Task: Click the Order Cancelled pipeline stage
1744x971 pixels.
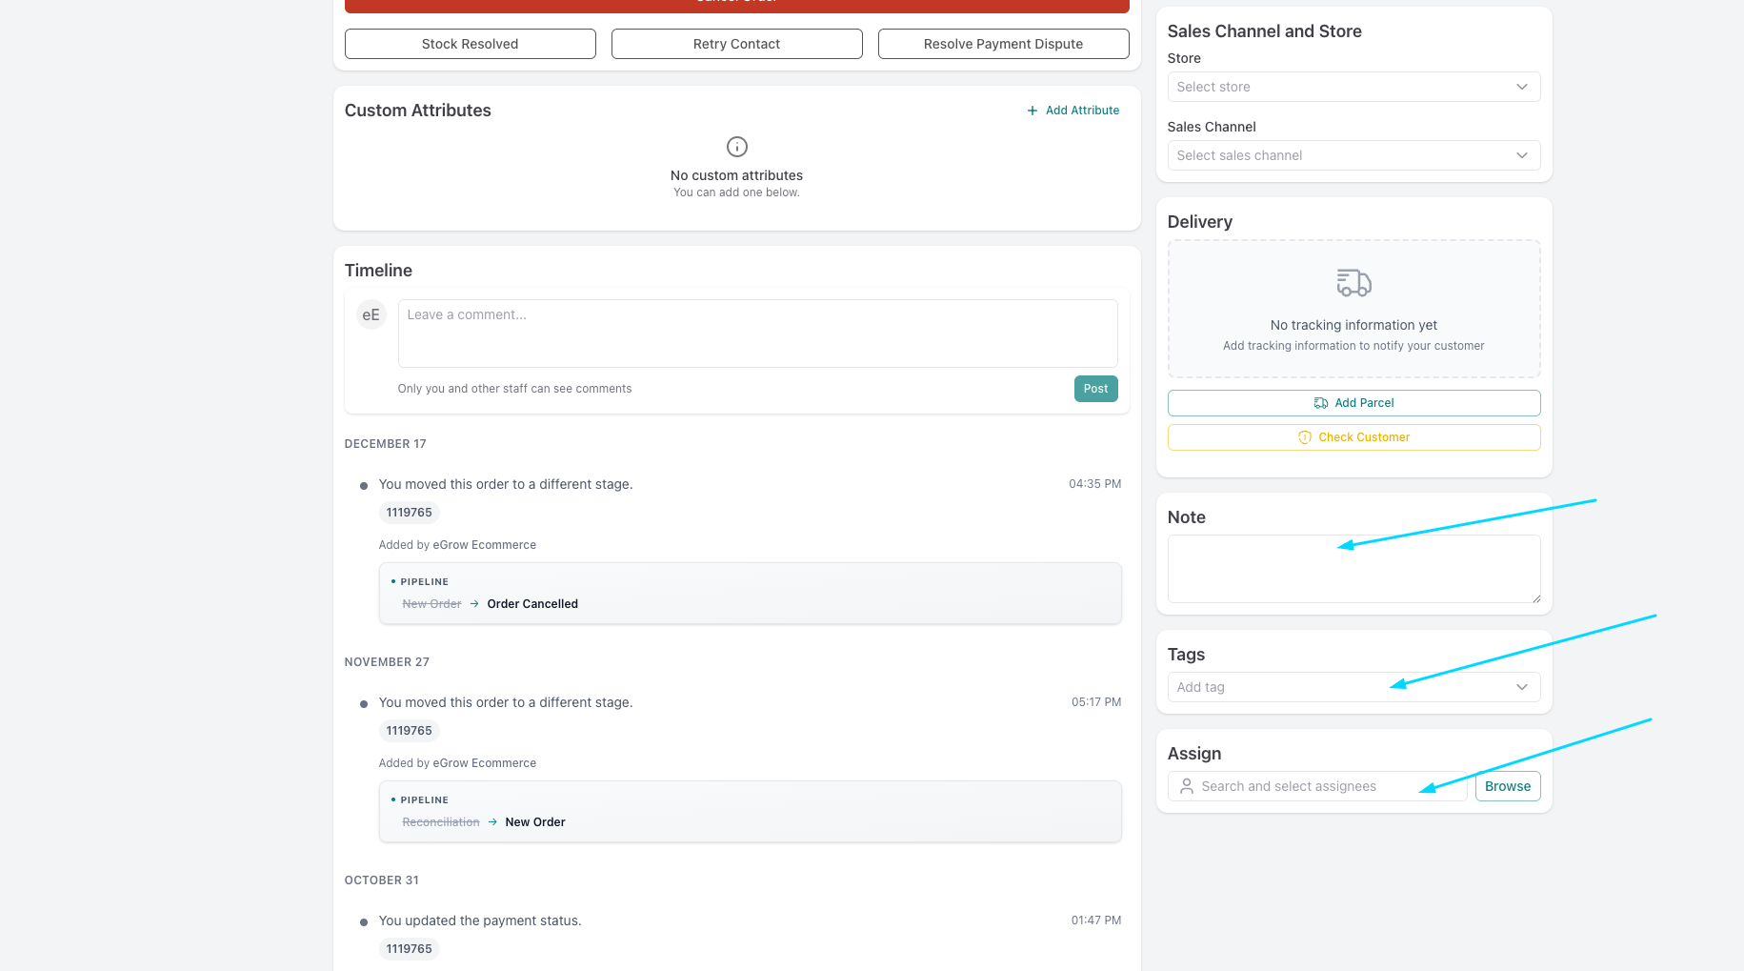Action: click(532, 604)
